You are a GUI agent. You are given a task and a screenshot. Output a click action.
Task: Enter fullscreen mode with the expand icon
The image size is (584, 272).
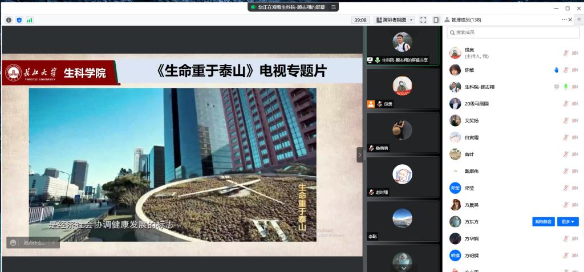[x=423, y=20]
